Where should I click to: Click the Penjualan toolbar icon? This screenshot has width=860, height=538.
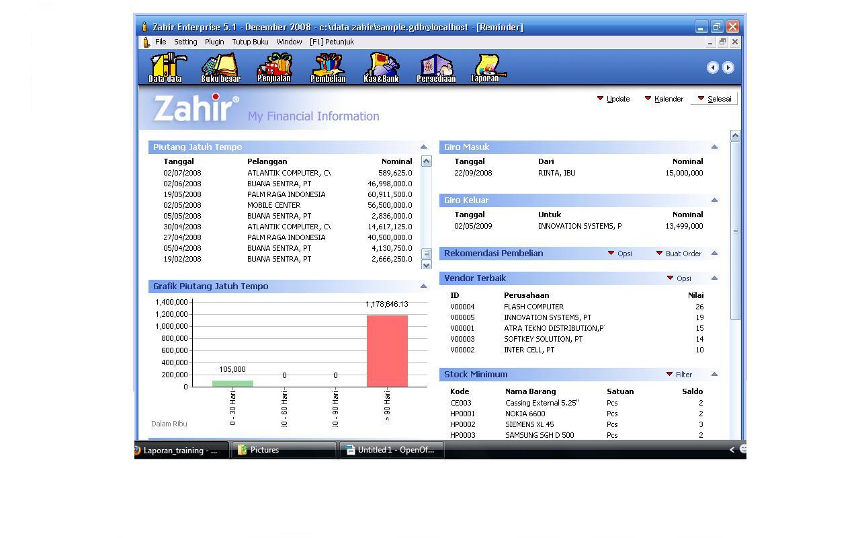274,68
